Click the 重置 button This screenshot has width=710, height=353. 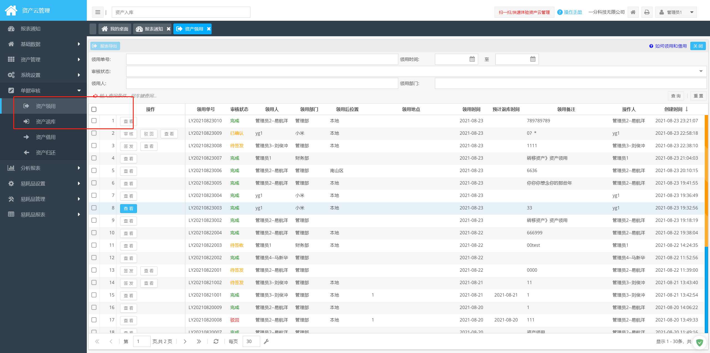[x=698, y=96]
